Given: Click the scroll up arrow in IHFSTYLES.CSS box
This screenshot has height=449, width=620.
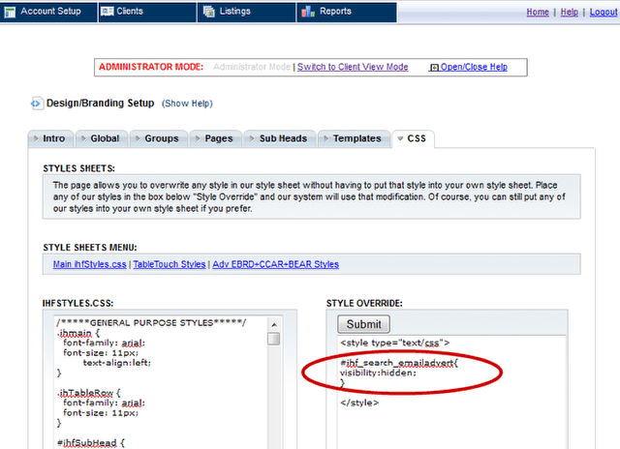Looking at the screenshot, I should pyautogui.click(x=274, y=325).
